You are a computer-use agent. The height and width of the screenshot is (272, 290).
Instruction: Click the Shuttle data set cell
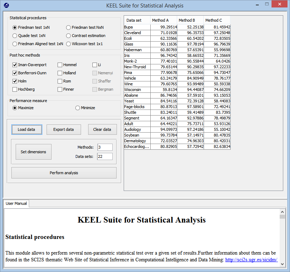coord(137,112)
